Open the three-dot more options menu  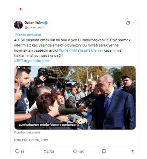click(x=134, y=23)
